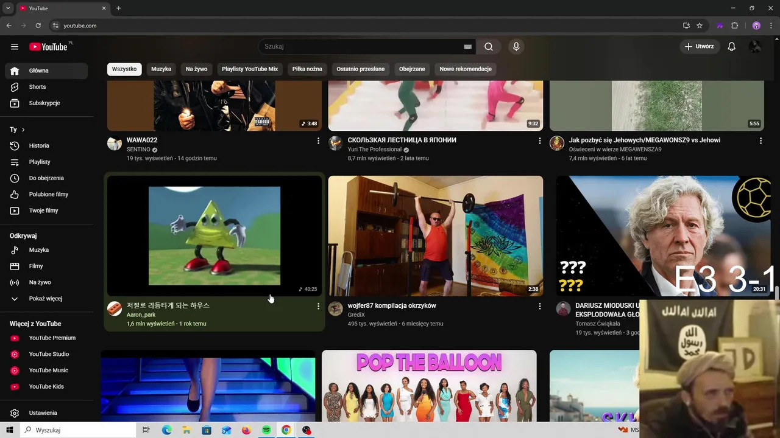780x438 pixels.
Task: Open the YouTube hamburger guide menu
Action: click(x=15, y=47)
